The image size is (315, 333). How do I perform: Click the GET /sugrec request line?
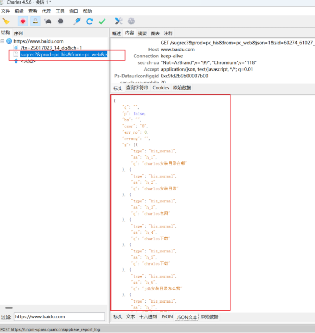click(238, 43)
